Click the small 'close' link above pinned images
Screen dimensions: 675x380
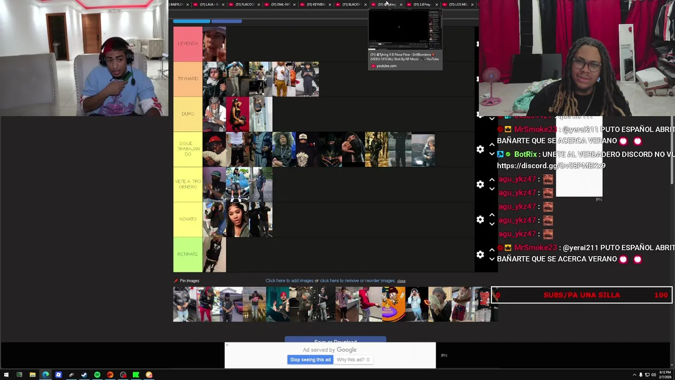pyautogui.click(x=401, y=281)
